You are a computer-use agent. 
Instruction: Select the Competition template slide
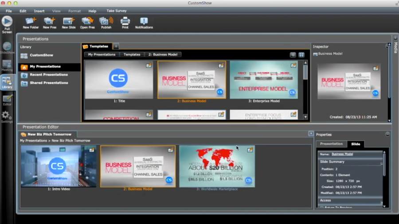coord(119,115)
